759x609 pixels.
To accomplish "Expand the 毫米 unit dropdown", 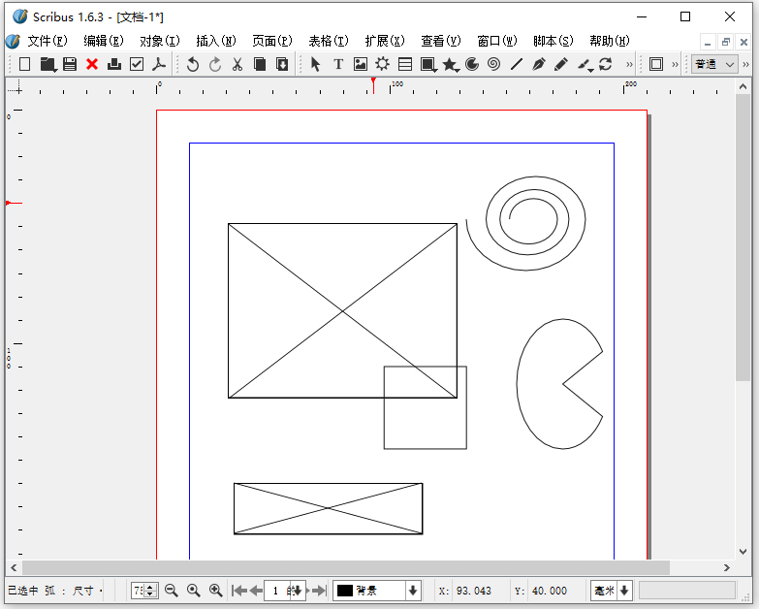I will click(624, 591).
